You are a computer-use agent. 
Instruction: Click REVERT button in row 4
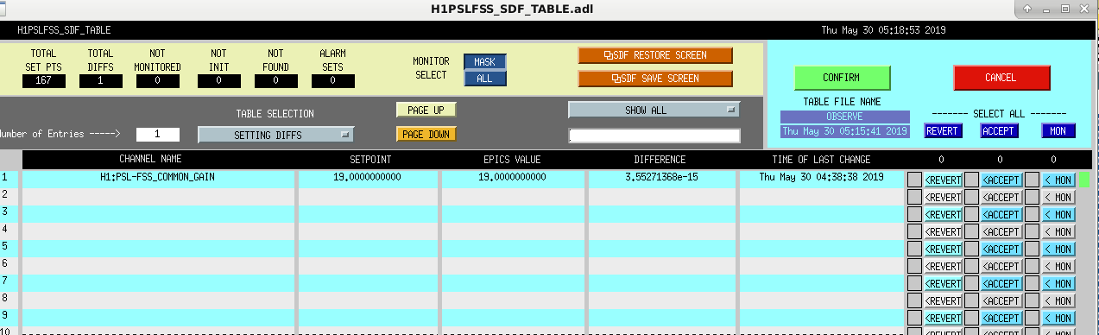[943, 231]
